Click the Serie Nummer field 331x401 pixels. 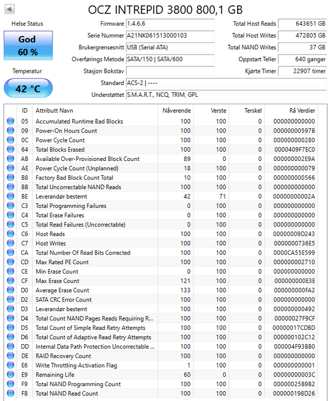170,36
